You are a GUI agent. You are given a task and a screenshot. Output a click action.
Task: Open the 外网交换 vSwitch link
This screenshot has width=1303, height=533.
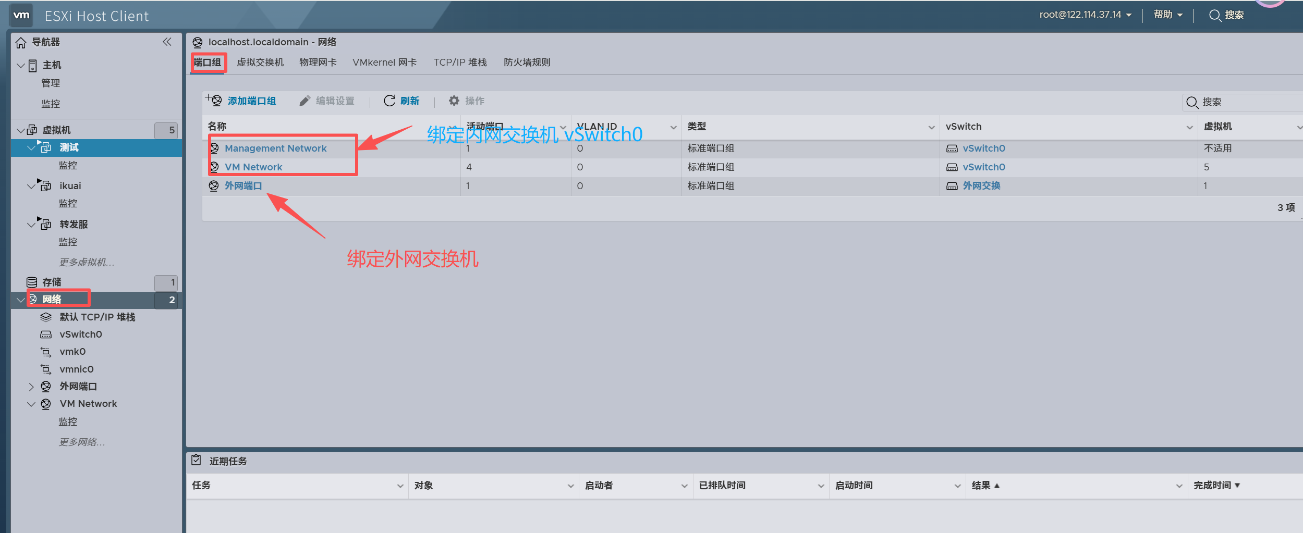pyautogui.click(x=981, y=186)
